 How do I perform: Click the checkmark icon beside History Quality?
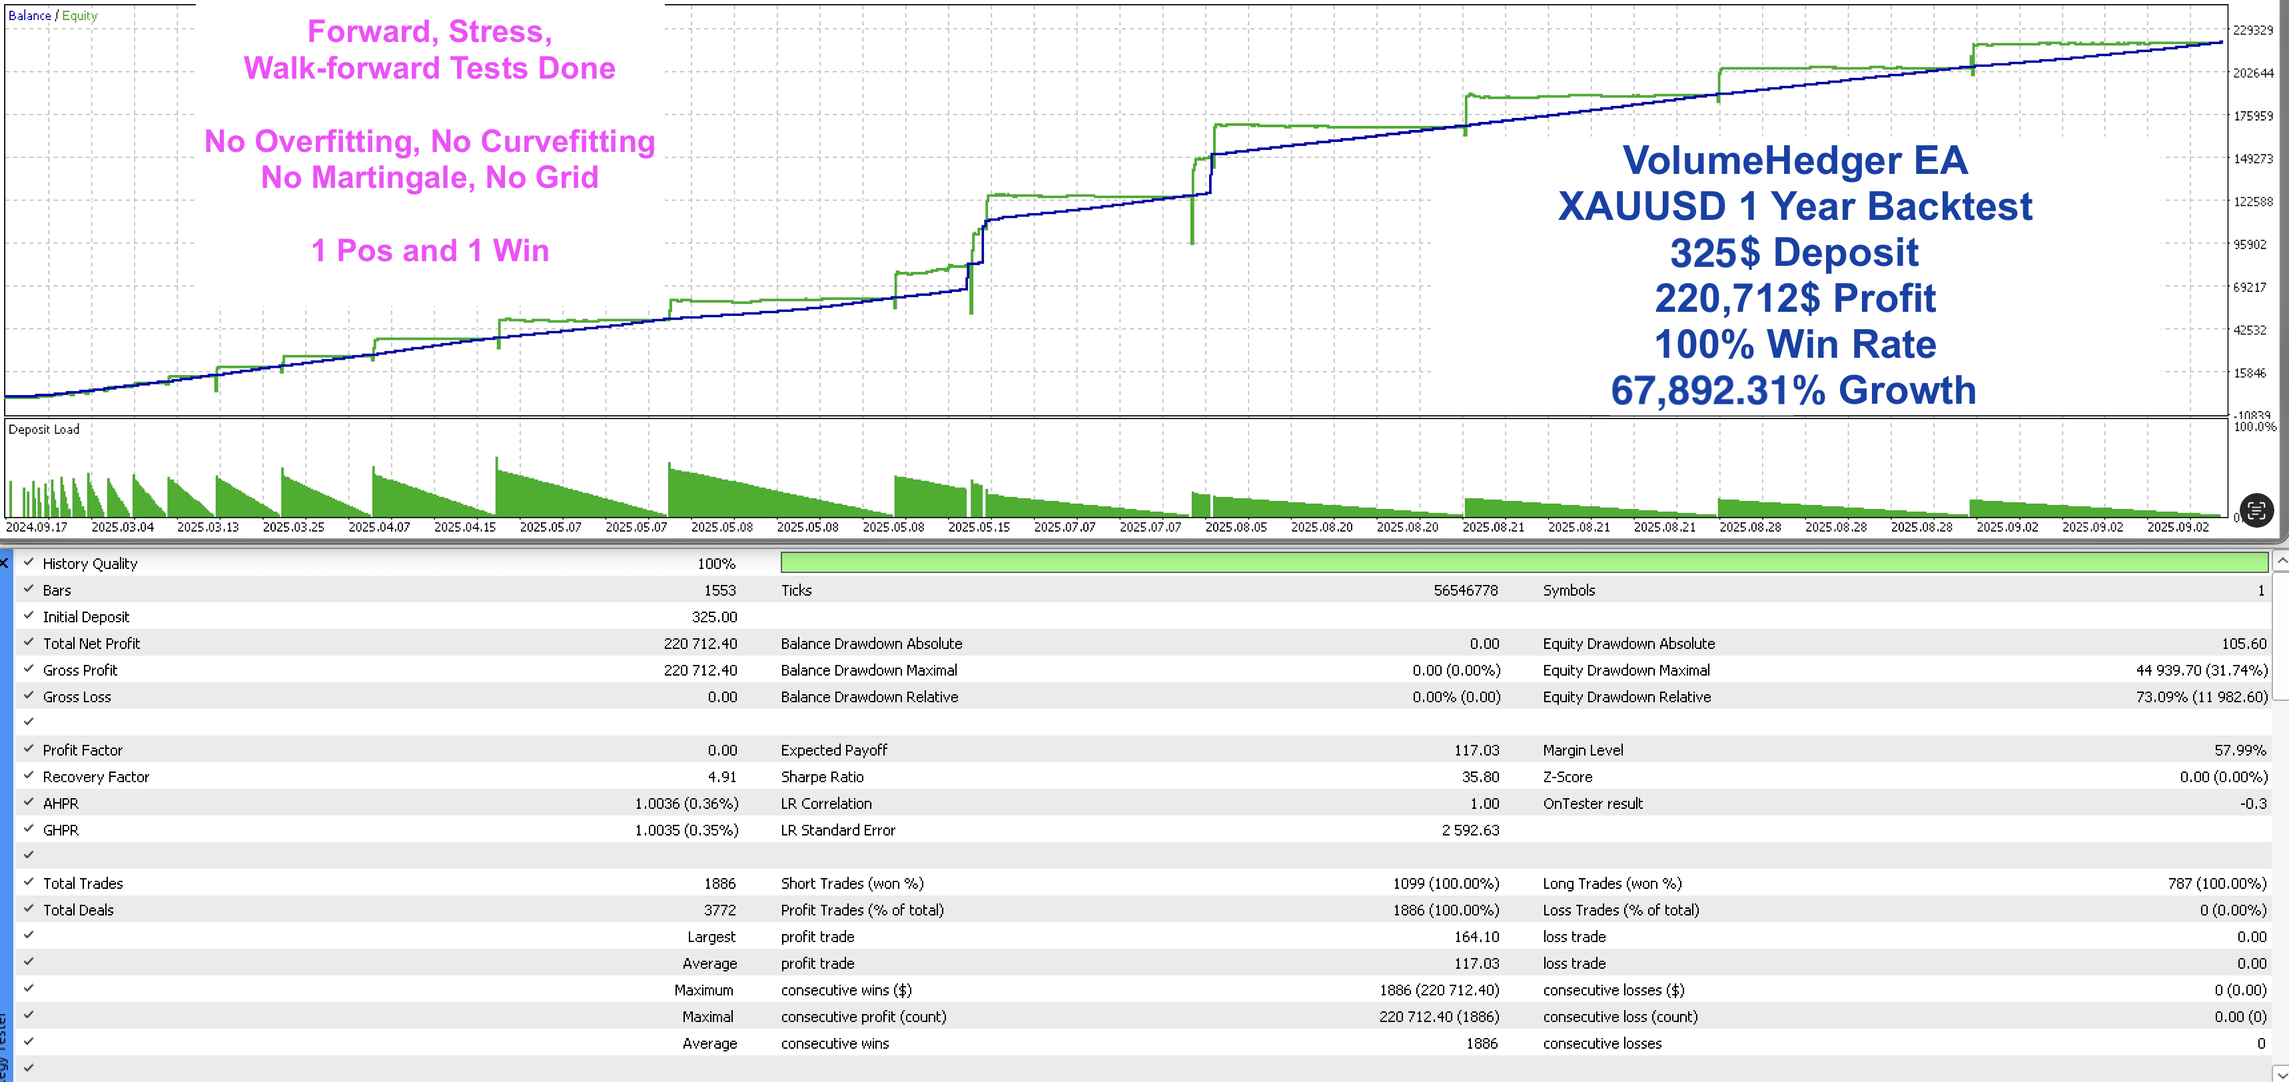coord(29,562)
